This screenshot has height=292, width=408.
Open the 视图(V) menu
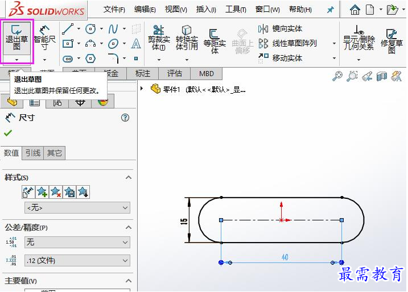[176, 10]
